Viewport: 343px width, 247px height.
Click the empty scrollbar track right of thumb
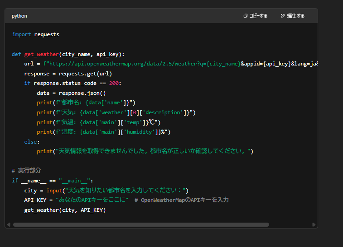click(290, 224)
